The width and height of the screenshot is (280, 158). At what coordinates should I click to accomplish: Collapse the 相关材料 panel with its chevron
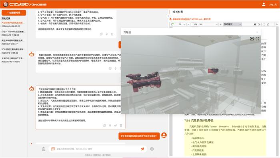pyautogui.click(x=168, y=16)
